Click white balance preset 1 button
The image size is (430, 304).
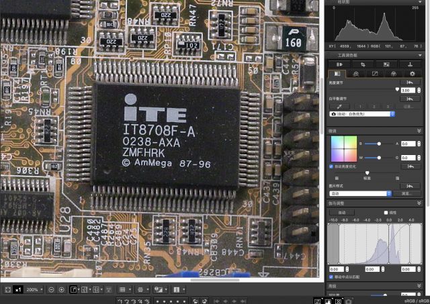click(x=360, y=106)
